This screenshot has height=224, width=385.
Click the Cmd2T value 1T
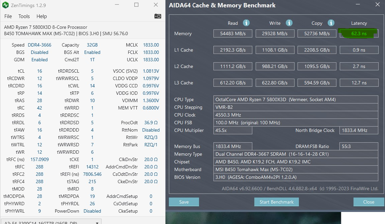[x=92, y=60]
